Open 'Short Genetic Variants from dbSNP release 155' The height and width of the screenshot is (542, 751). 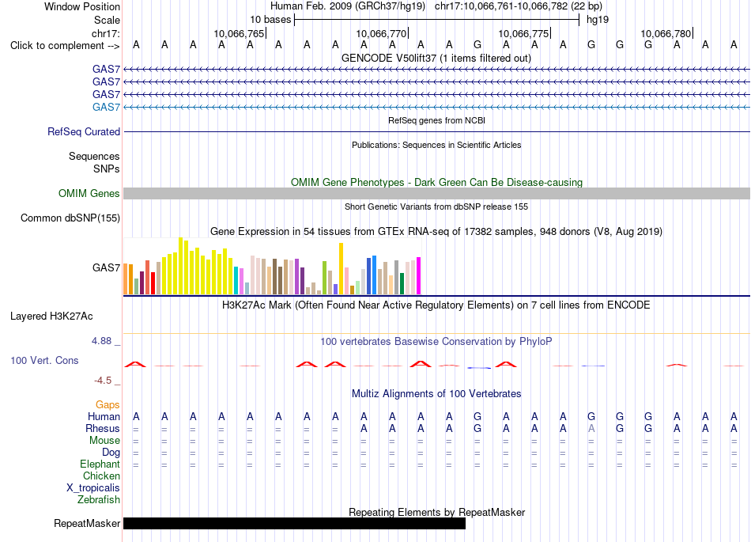pyautogui.click(x=436, y=207)
